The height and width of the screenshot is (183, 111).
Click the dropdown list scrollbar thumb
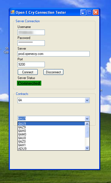pyautogui.click(x=87, y=132)
